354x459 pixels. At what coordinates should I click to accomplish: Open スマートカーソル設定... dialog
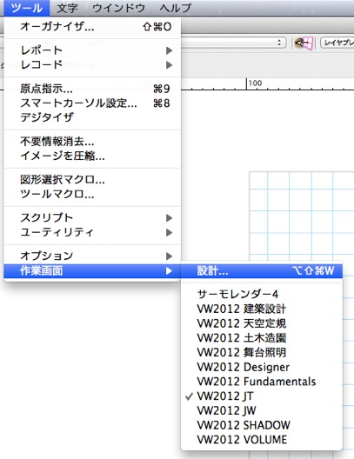click(92, 103)
